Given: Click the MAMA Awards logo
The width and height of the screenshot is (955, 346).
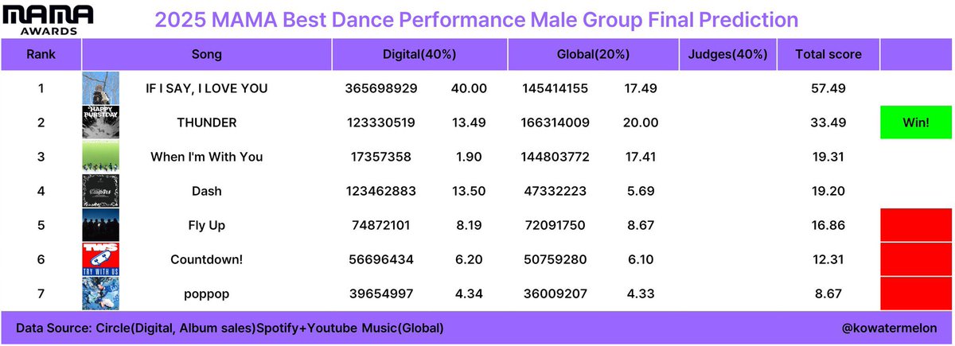Looking at the screenshot, I should click(47, 19).
